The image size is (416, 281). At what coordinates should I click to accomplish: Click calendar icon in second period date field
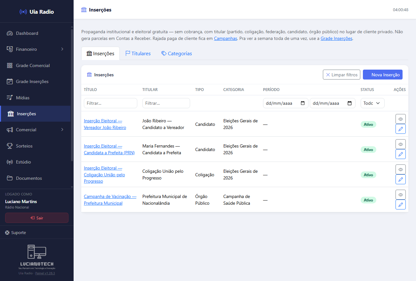pos(349,103)
